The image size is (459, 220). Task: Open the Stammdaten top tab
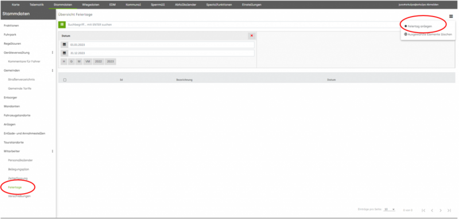pos(63,5)
